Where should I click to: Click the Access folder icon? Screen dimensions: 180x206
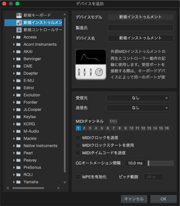(x=18, y=37)
